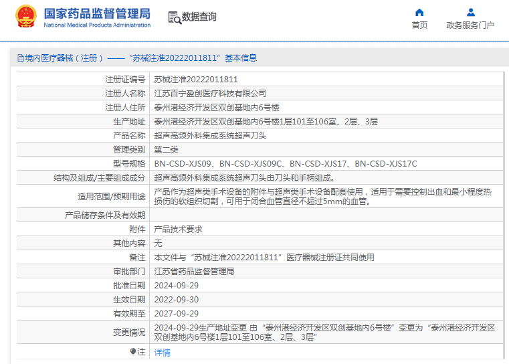
Task: Click National Medical Products Administration subtitle
Action: click(97, 25)
